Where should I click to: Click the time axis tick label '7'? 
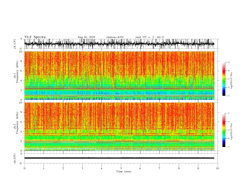(x=160, y=168)
